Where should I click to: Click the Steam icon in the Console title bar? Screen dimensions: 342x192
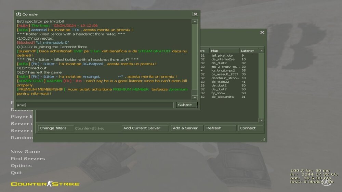point(18,14)
